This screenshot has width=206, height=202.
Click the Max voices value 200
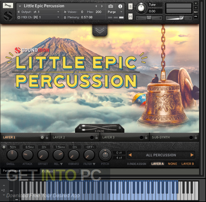98,12
